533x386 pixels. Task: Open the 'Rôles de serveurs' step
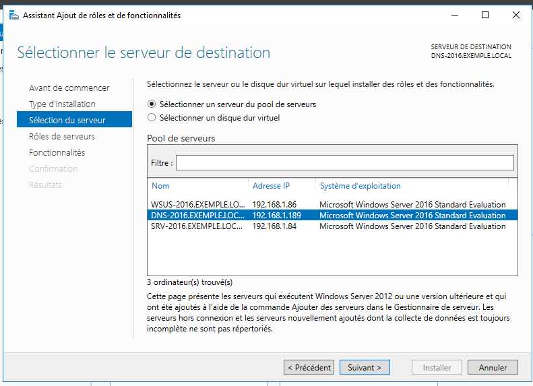[62, 136]
